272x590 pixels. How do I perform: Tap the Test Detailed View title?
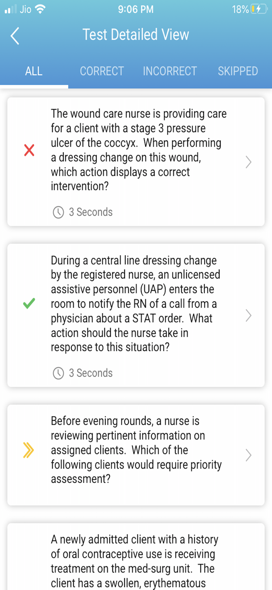click(136, 35)
